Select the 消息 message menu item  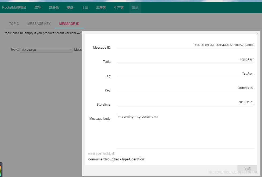point(135,8)
